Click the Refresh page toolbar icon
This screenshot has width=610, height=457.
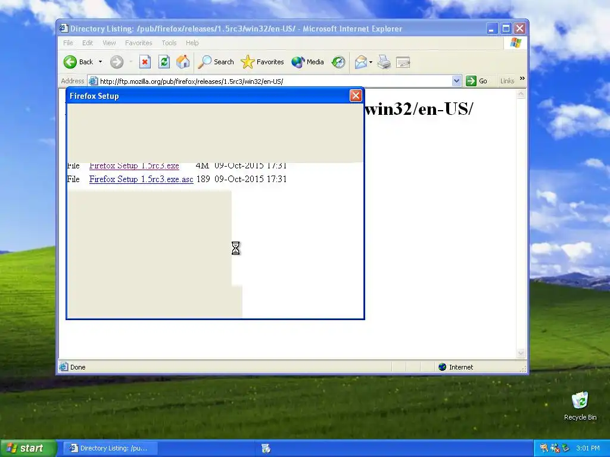[164, 62]
